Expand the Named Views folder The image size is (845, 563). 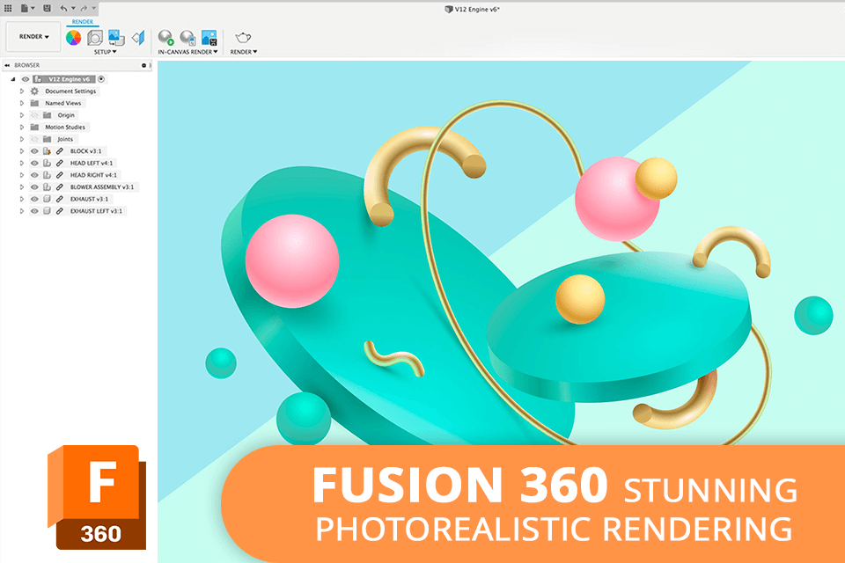[x=22, y=103]
